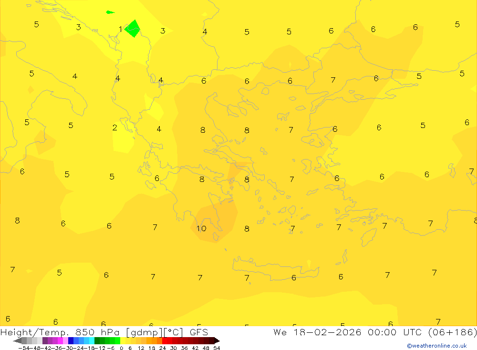Image resolution: width=477 pixels, height=350 pixels.
Task: Click the cyan legend swatch
Action: point(92,340)
